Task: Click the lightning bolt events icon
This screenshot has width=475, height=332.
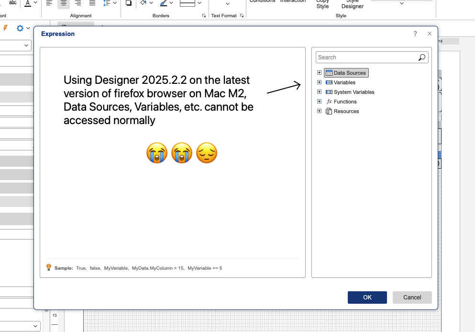Action: pyautogui.click(x=5, y=28)
